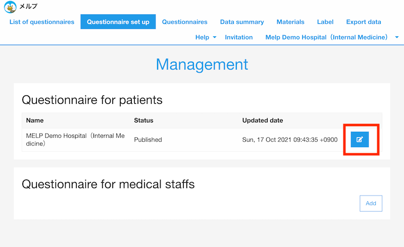Click the メルプ brand name text
This screenshot has width=404, height=247.
click(28, 6)
